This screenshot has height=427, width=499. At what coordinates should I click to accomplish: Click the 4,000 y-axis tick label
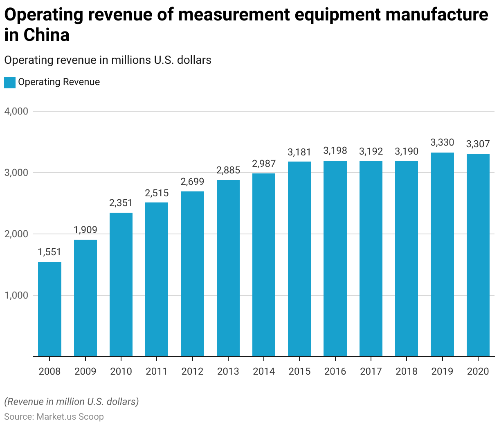(16, 111)
